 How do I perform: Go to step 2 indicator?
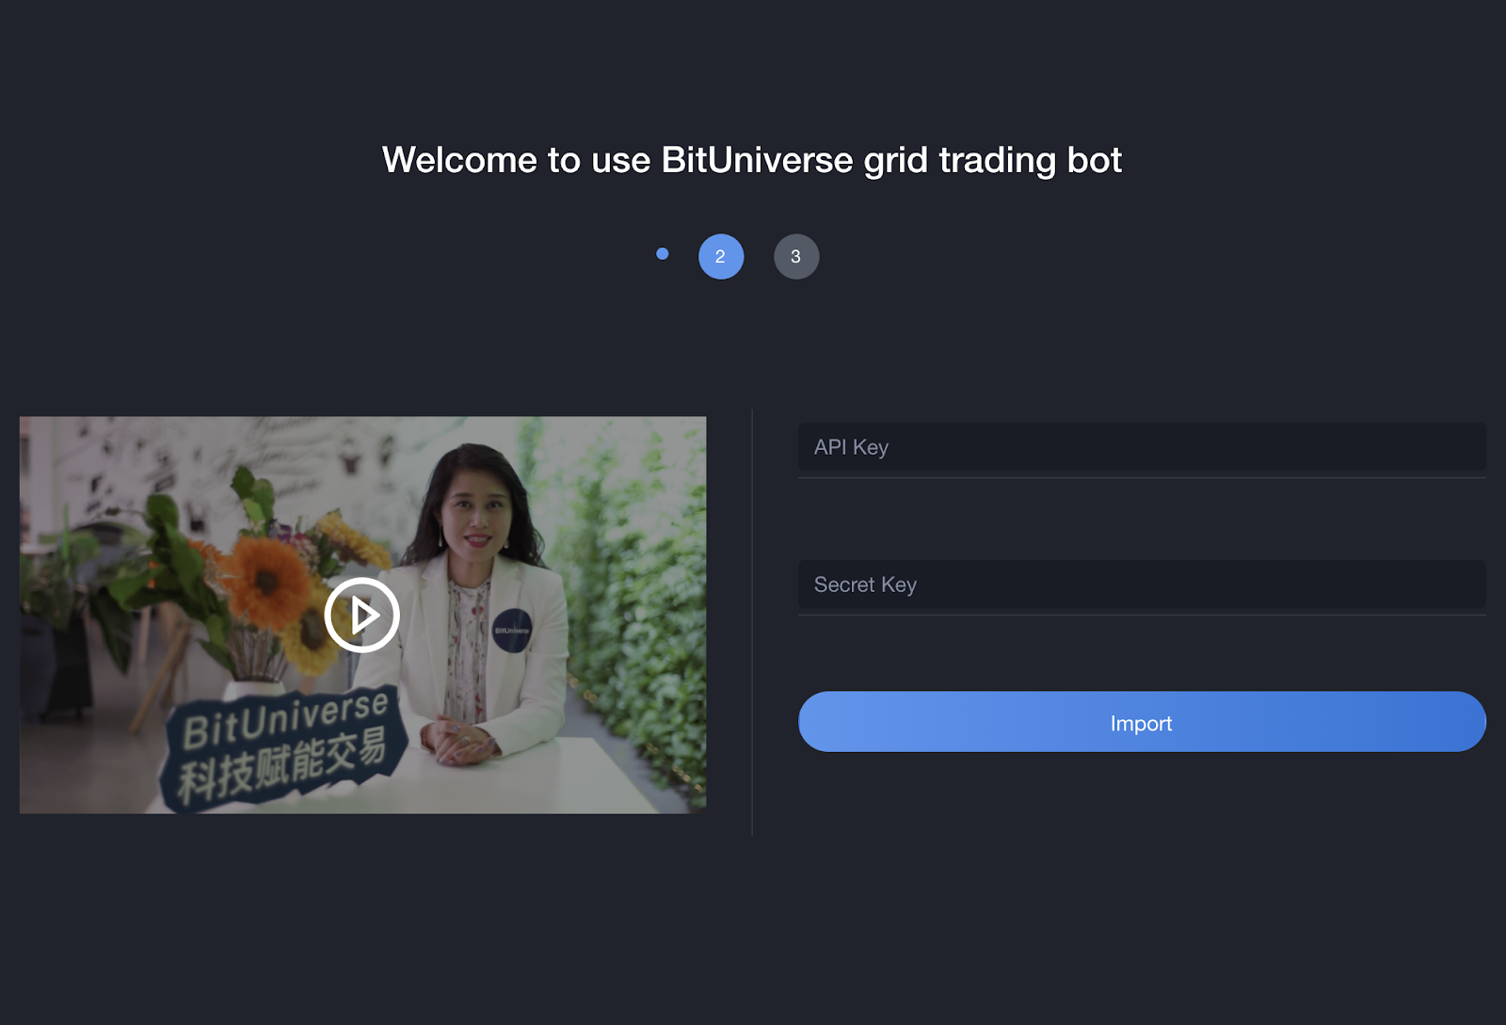coord(721,256)
